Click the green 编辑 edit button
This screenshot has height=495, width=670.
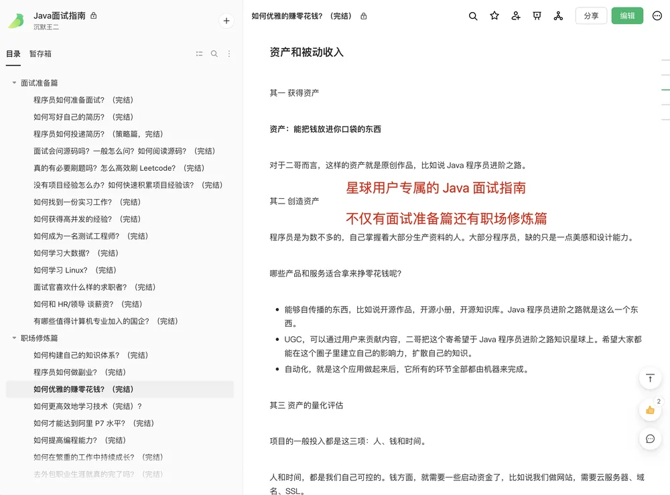coord(627,16)
